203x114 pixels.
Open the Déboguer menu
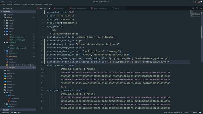(x=38, y=4)
